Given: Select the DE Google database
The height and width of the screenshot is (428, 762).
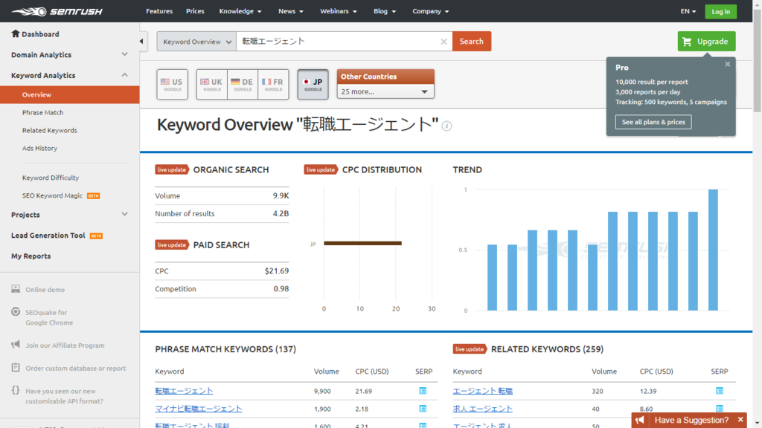Looking at the screenshot, I should [243, 85].
